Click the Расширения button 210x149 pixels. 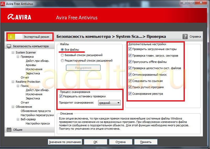coord(83,68)
